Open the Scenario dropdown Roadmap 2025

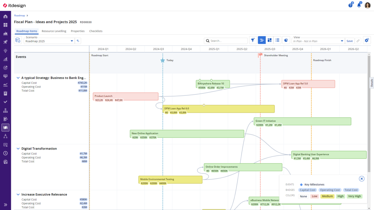tap(49, 41)
